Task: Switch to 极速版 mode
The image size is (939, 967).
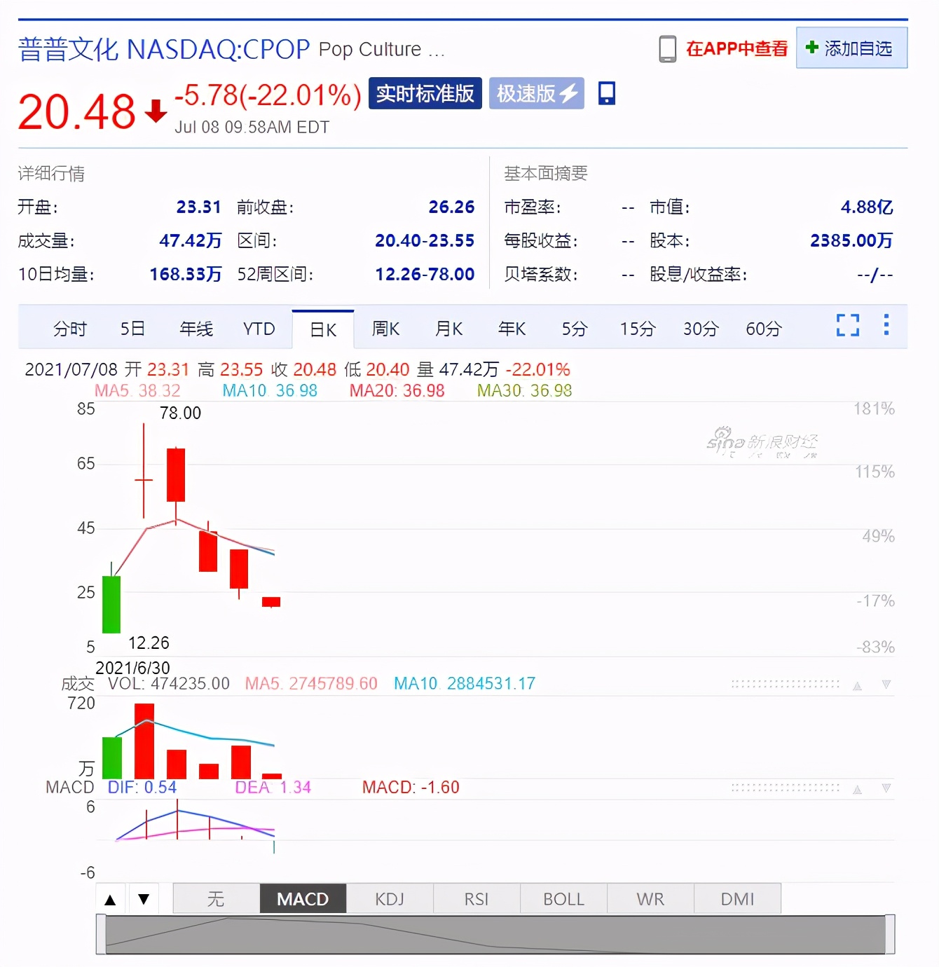Action: [x=536, y=93]
